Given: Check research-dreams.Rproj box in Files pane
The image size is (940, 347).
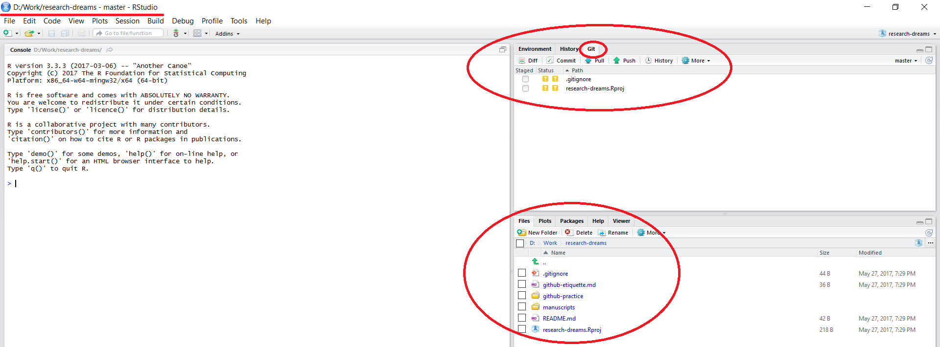Looking at the screenshot, I should [x=522, y=329].
